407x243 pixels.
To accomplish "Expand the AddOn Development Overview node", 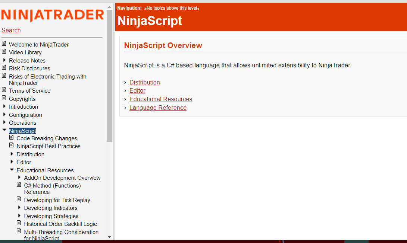I will click(19, 178).
